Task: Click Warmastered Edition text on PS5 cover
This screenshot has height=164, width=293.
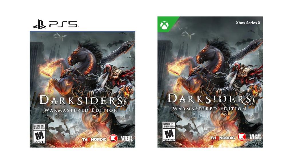Action: point(81,110)
